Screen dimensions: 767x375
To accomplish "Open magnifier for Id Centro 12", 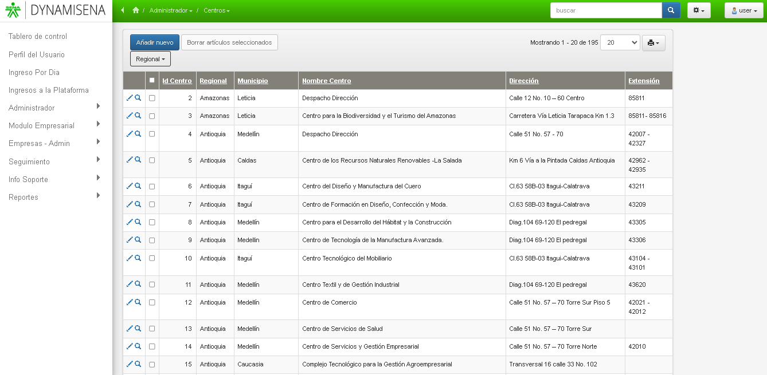I will pos(138,302).
